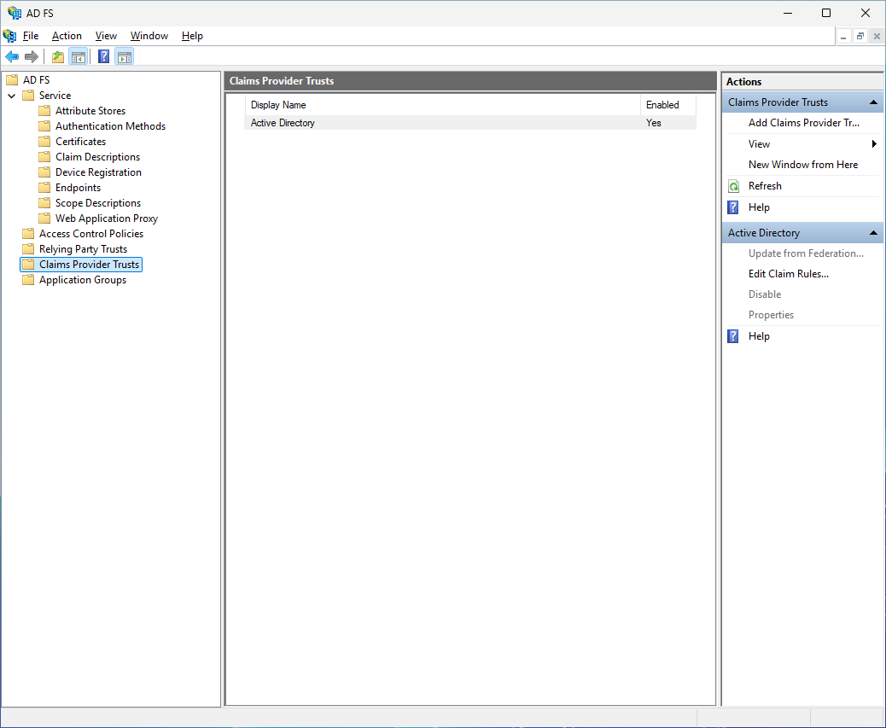
Task: Toggle the Show/Hide Action Pane icon
Action: point(125,56)
